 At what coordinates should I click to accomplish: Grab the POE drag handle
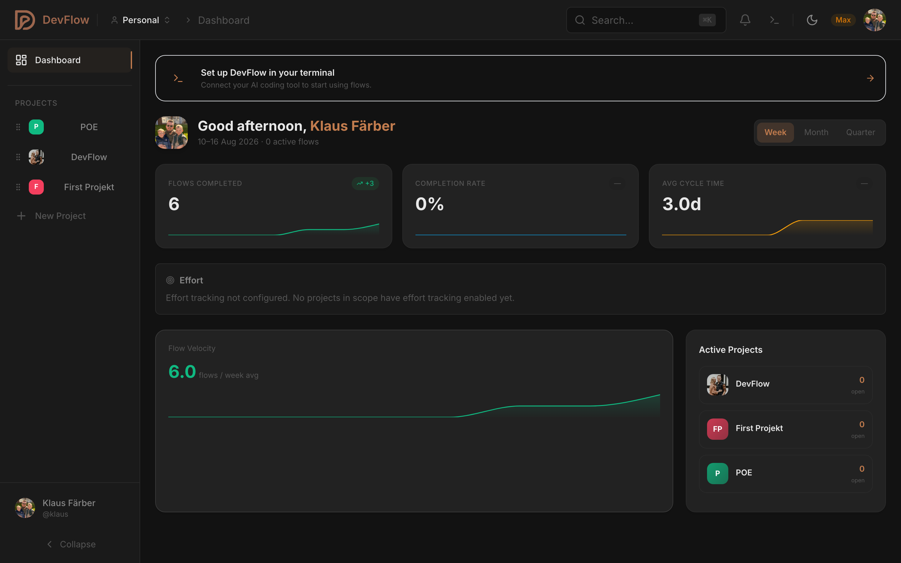click(x=18, y=127)
